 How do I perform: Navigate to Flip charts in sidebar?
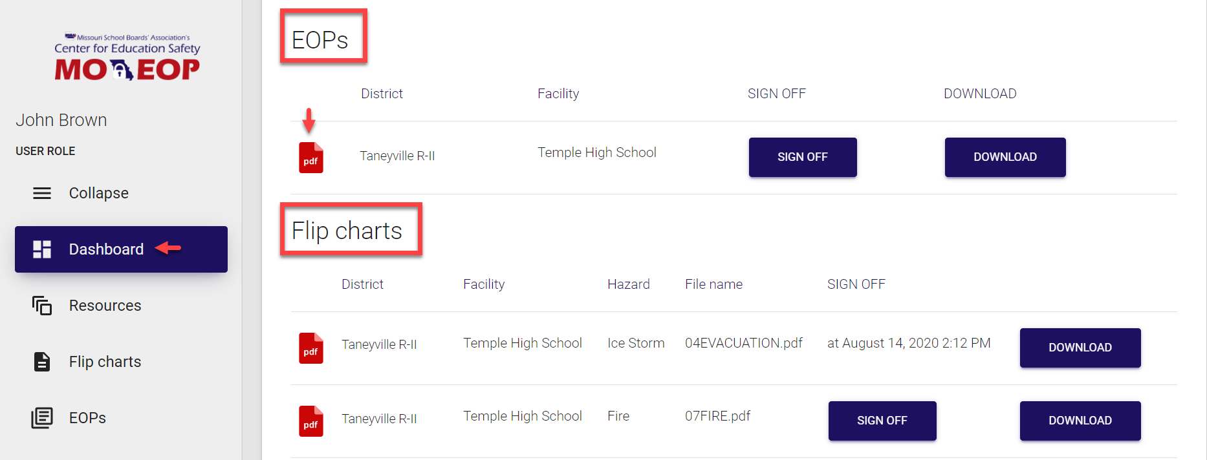click(105, 362)
